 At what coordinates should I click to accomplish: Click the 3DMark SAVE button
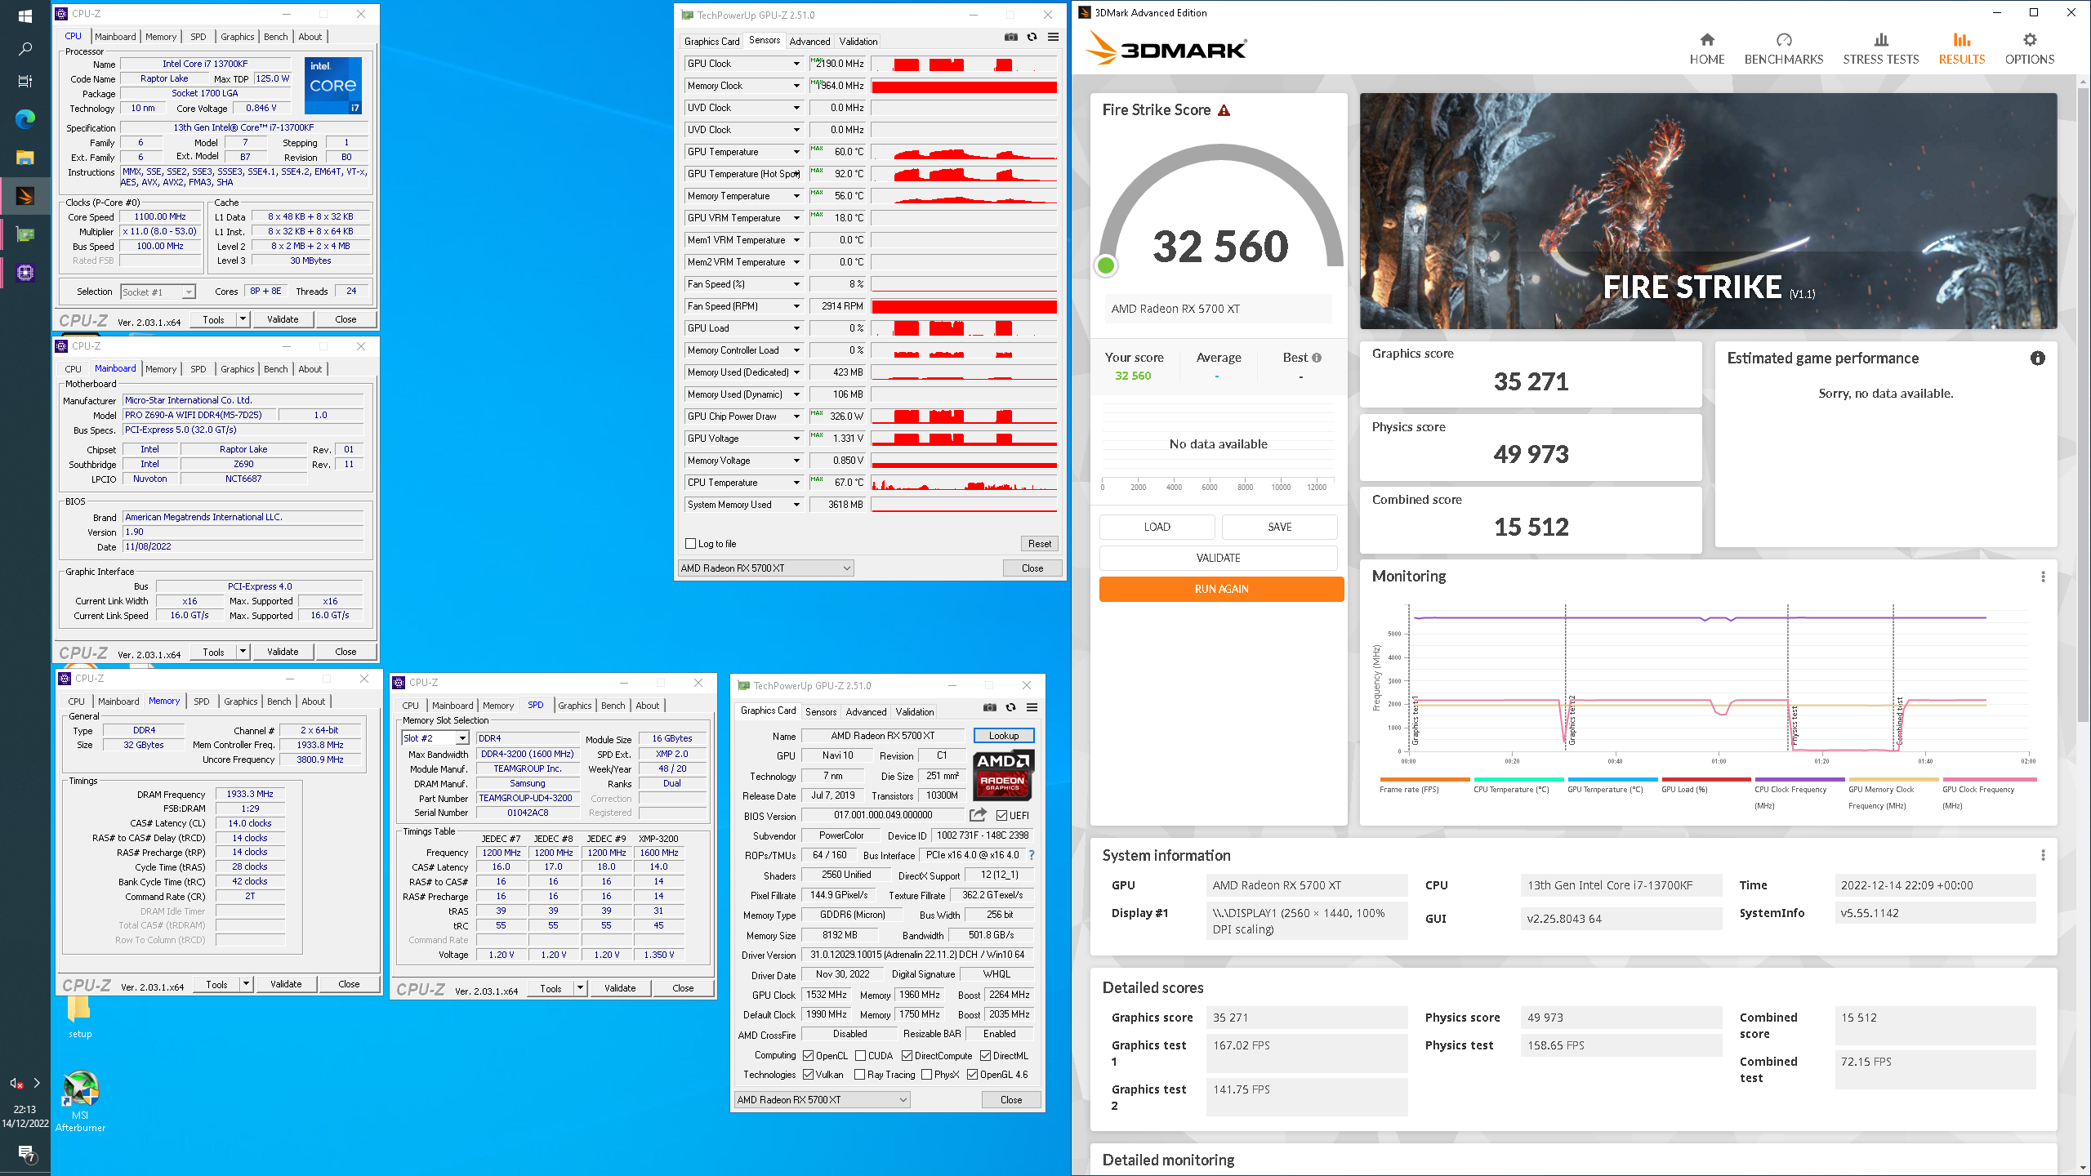[1279, 527]
